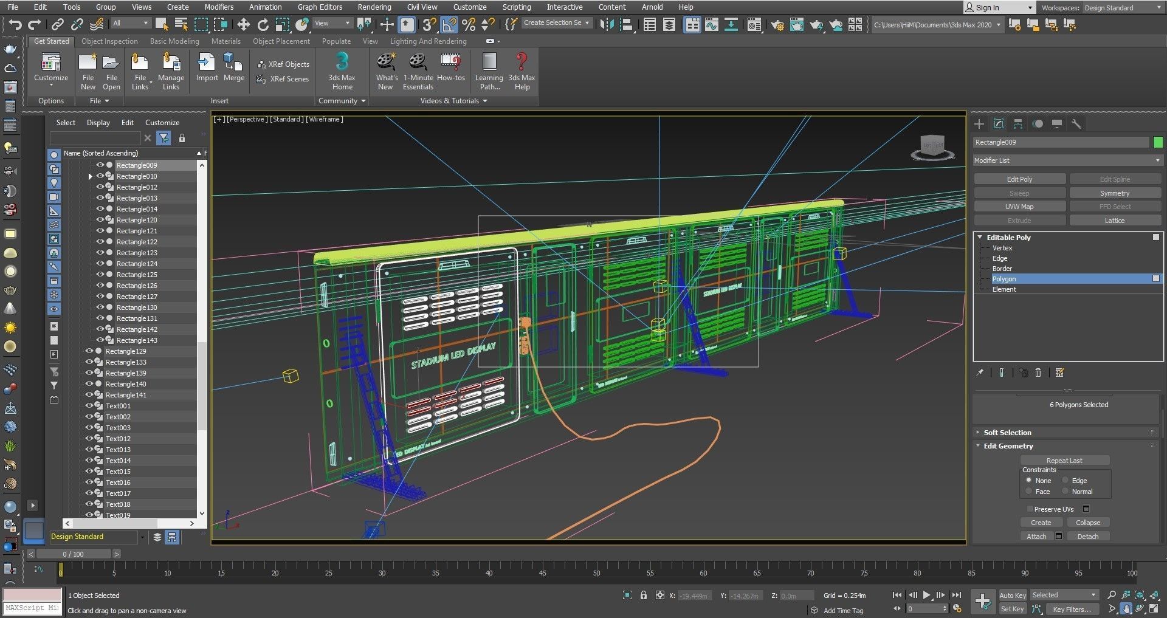Select the Rotate tool in toolbar
1167x618 pixels.
(263, 24)
